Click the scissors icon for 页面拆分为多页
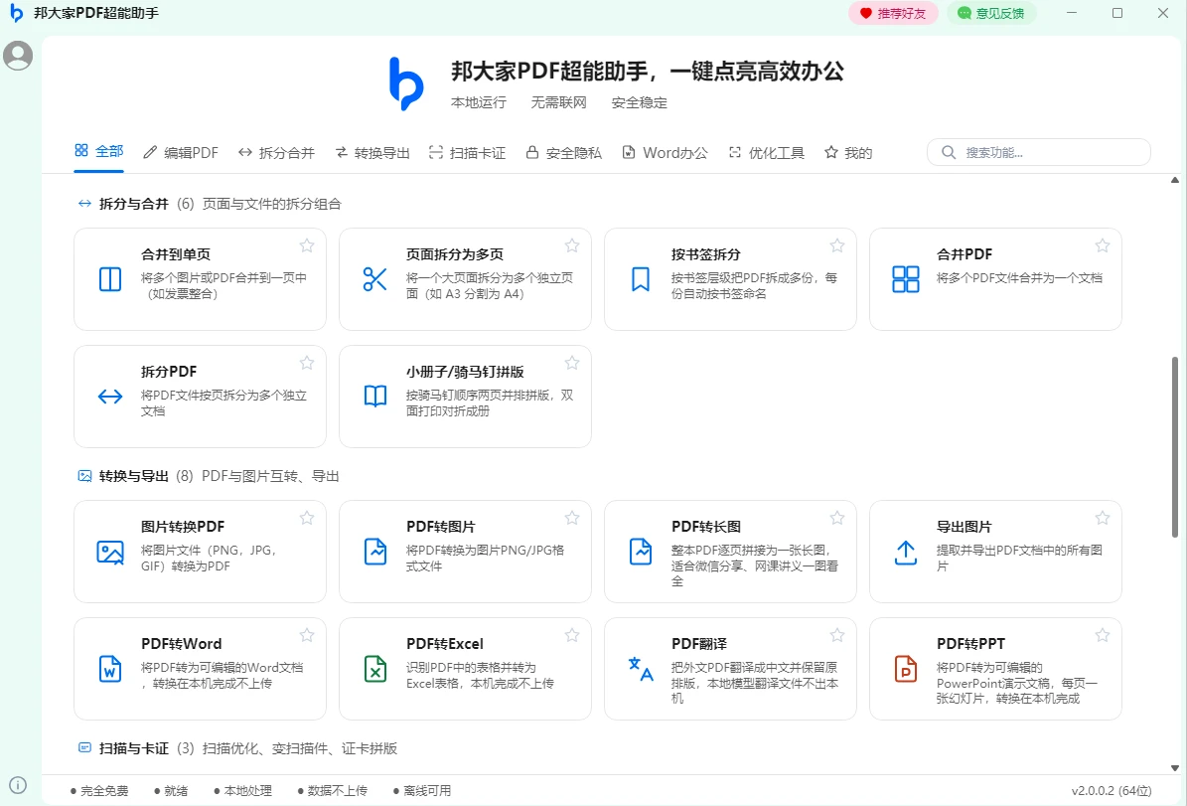 [375, 278]
